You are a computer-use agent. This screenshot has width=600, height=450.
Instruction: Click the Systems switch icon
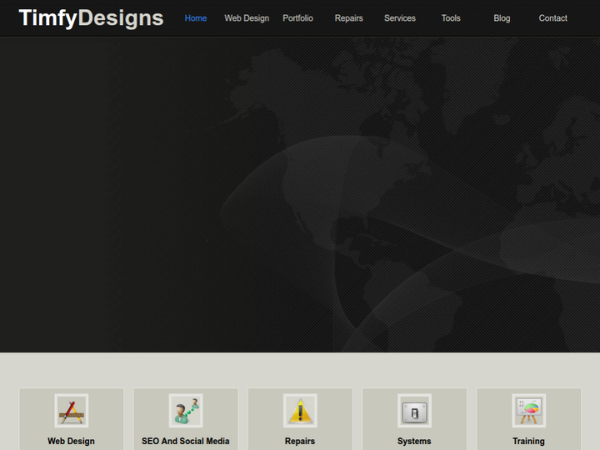[x=414, y=411]
